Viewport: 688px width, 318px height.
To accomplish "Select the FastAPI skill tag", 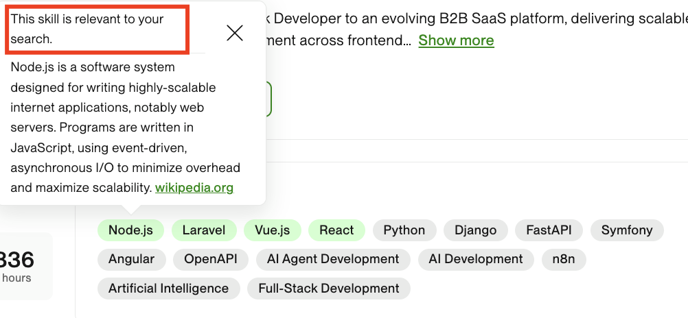I will (x=549, y=230).
